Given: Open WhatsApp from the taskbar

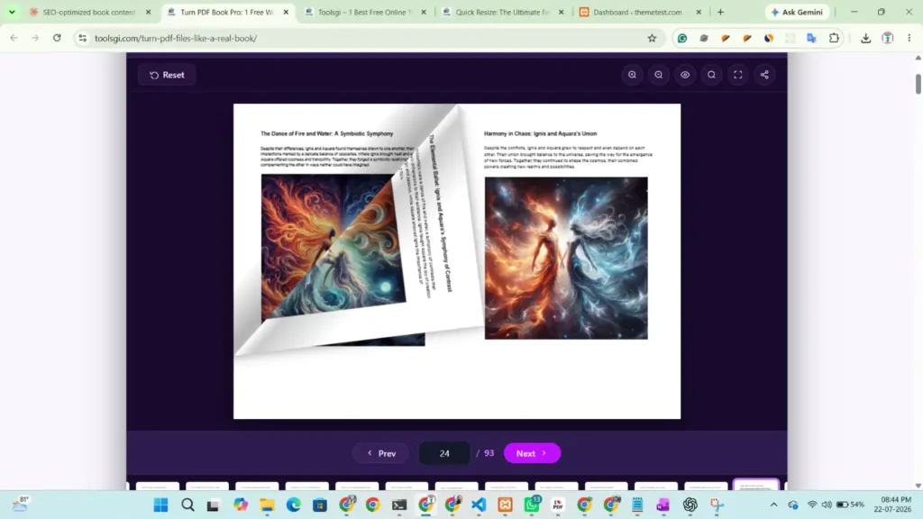Looking at the screenshot, I should coord(532,505).
